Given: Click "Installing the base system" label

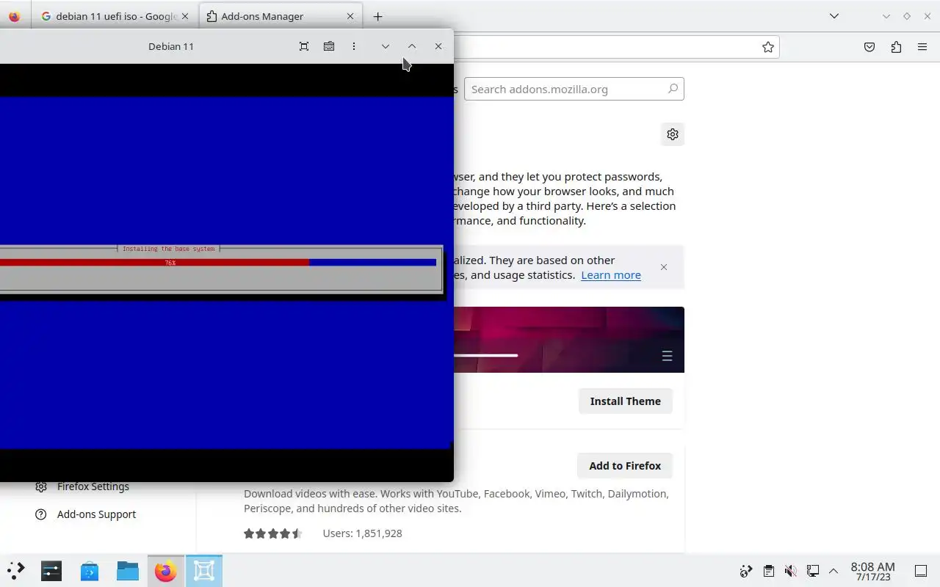Looking at the screenshot, I should [x=168, y=249].
